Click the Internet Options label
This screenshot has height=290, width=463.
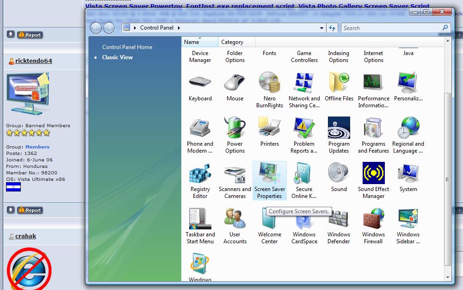pos(374,56)
